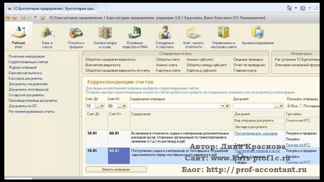Open Справочники и настройки учета section
324x182 pixels.
point(224,37)
